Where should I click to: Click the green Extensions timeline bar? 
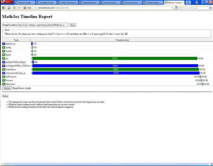pos(116,69)
